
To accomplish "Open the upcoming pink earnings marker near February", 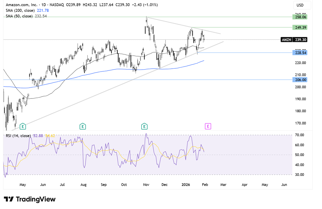I will point(208,126).
